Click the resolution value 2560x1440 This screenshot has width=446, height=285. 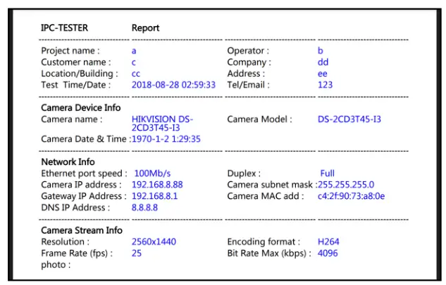coord(154,242)
